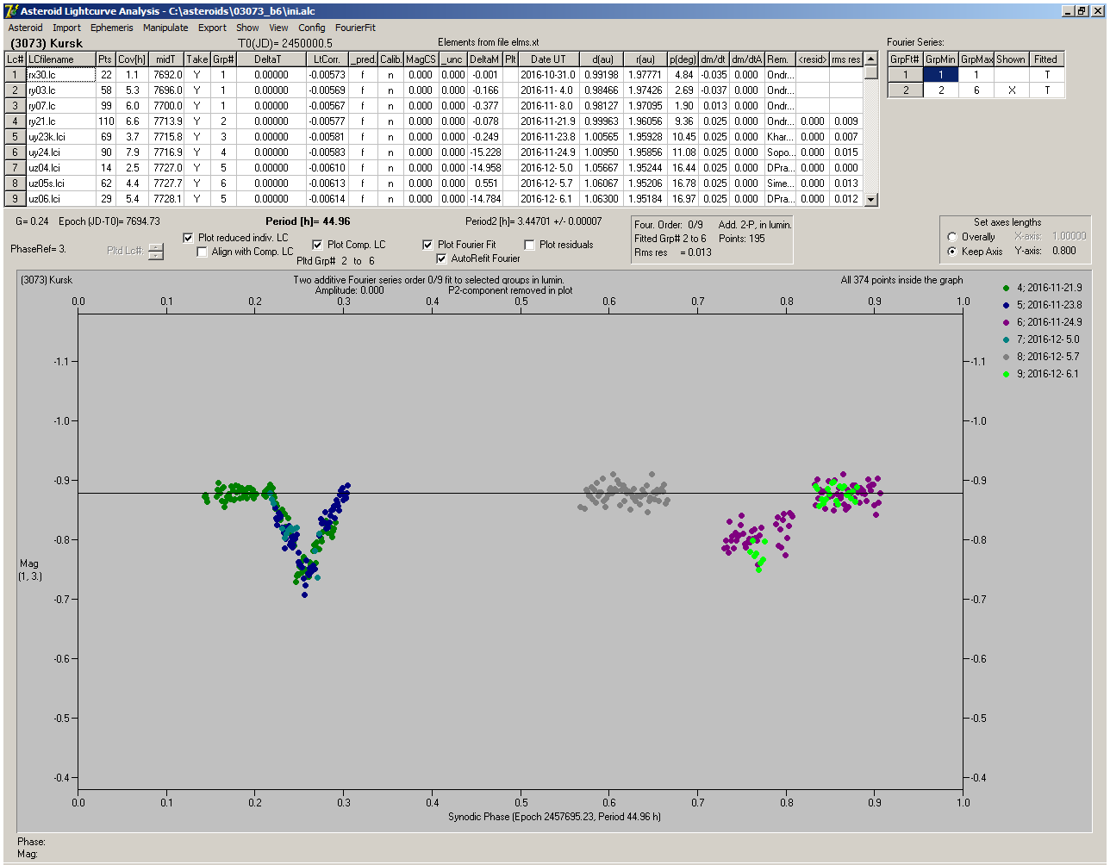The image size is (1110, 865).
Task: Click Fitted T cell for Fourier group 1
Action: click(x=1046, y=75)
